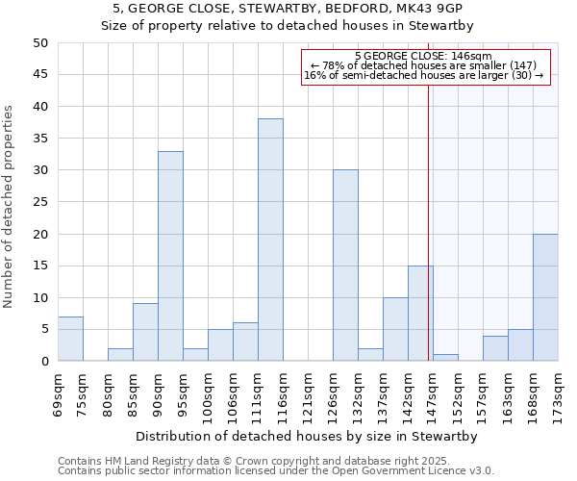The image size is (577, 481).
Task: Click the y-axis label 'Number of detached properties'
Action: (9, 208)
